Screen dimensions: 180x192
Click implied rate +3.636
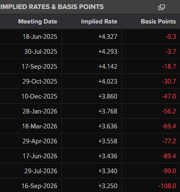(108, 126)
